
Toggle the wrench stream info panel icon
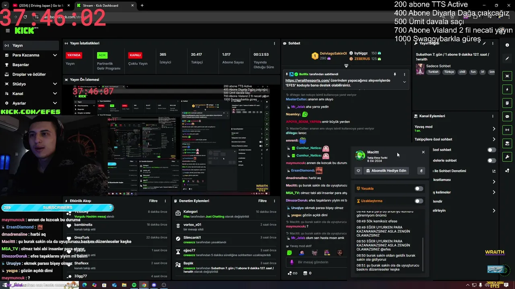(507, 157)
